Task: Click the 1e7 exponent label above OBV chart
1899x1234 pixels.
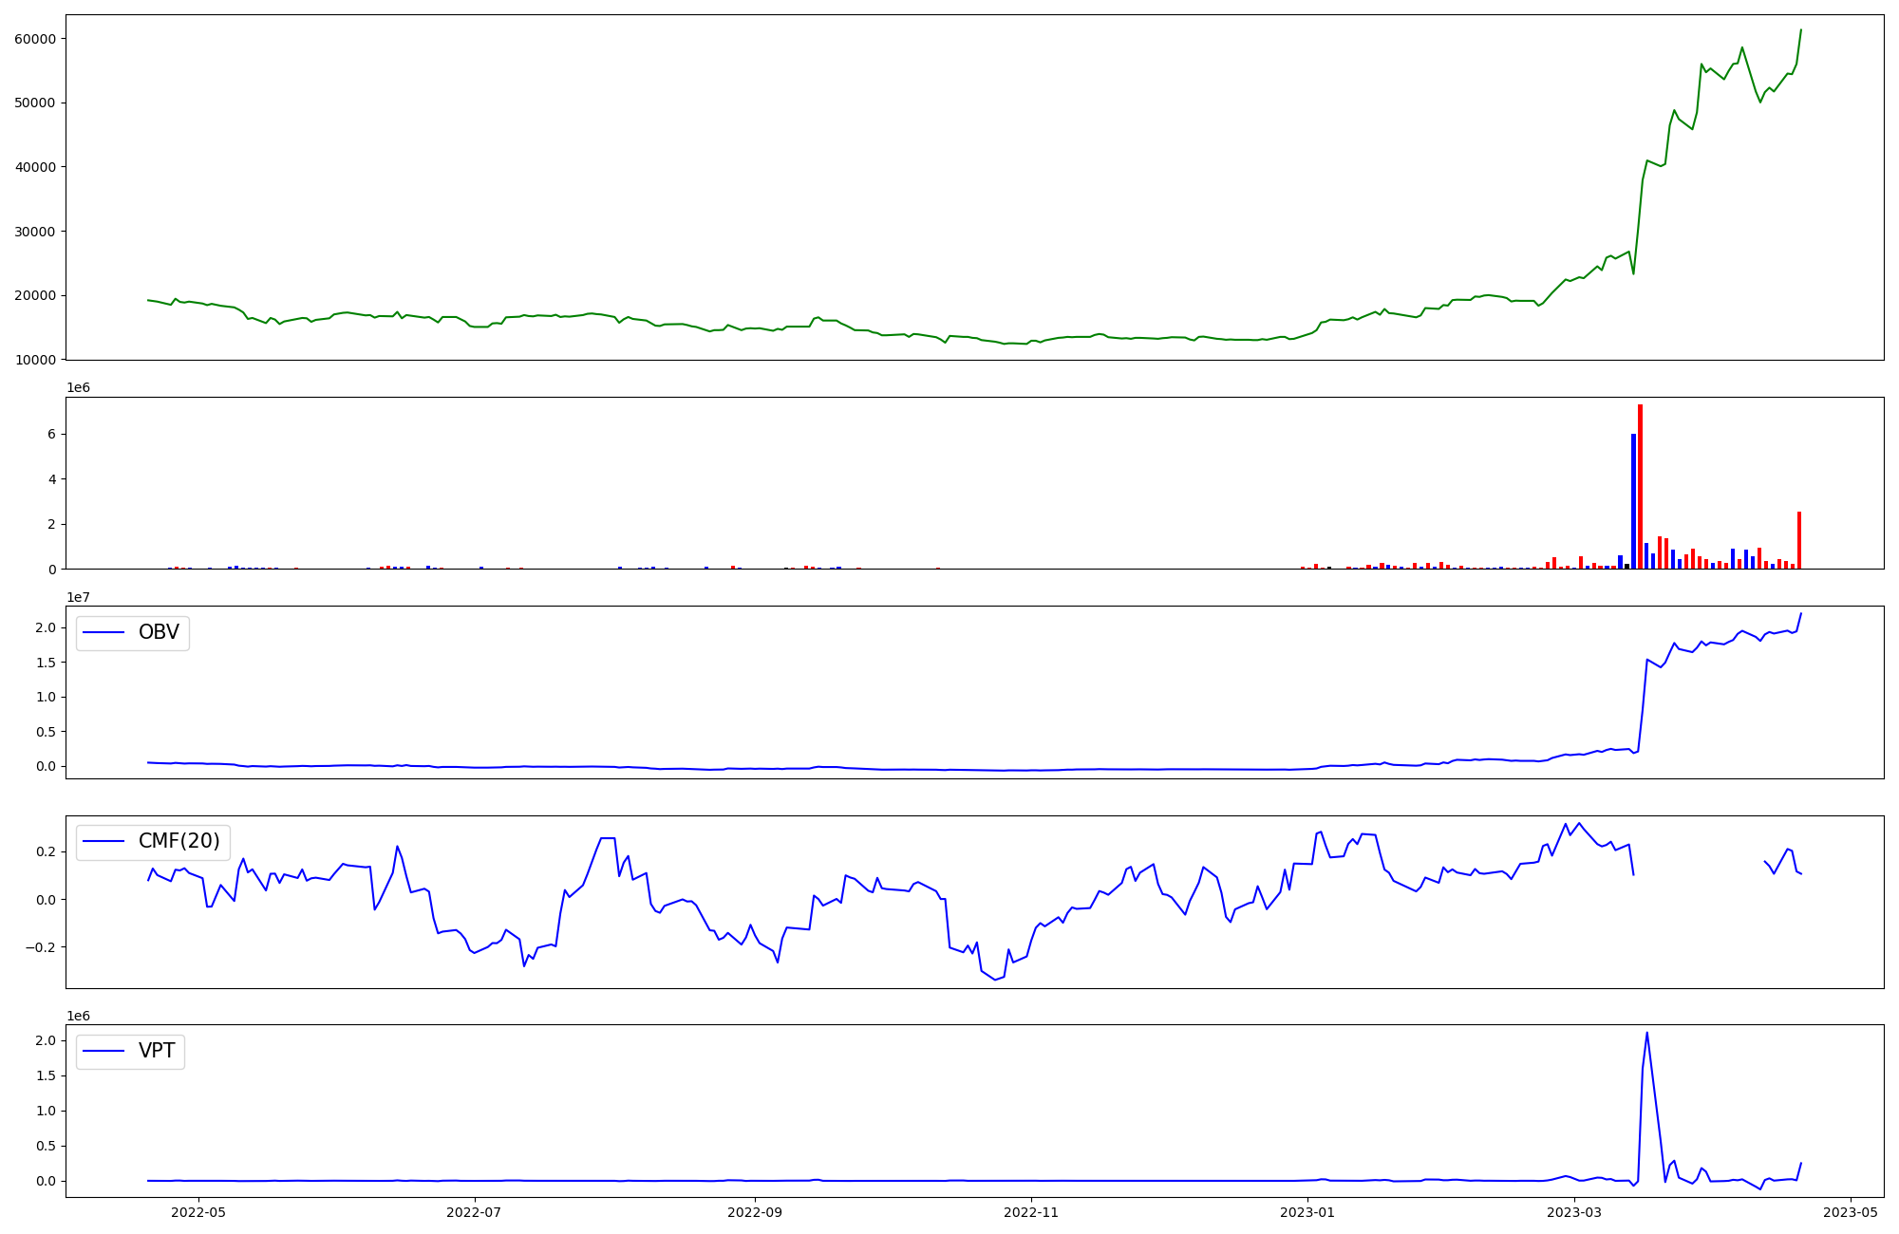Action: pos(78,597)
